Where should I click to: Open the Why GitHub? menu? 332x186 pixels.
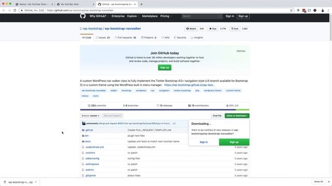(x=99, y=16)
